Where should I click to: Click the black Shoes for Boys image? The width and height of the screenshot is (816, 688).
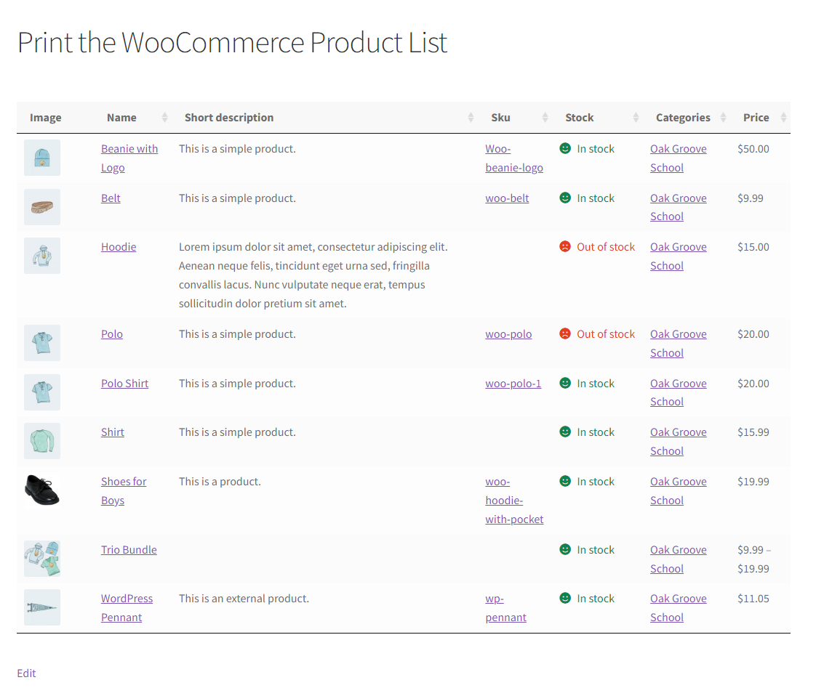click(42, 490)
